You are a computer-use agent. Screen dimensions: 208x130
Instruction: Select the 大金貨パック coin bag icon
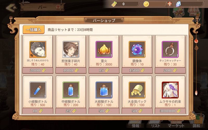point(137,90)
